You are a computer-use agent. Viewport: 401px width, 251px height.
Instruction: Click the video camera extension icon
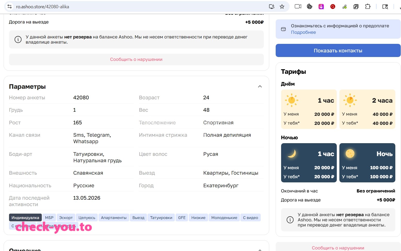[298, 6]
